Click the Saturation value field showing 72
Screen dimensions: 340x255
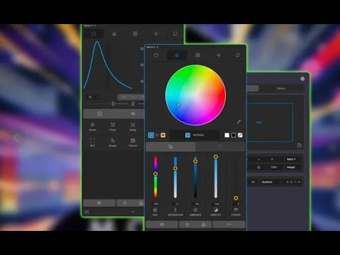[x=176, y=204]
